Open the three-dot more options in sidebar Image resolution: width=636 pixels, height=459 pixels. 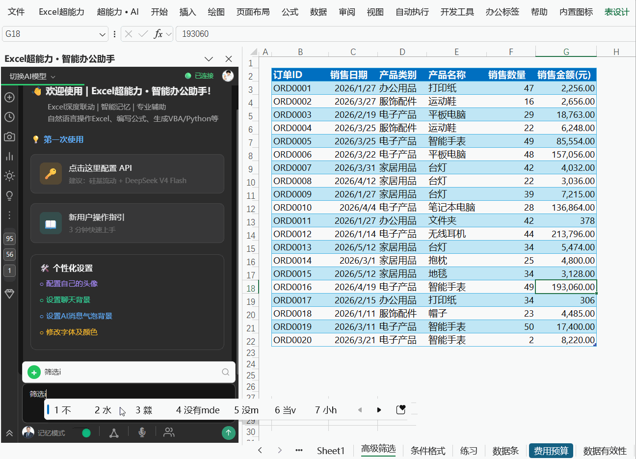[9, 215]
